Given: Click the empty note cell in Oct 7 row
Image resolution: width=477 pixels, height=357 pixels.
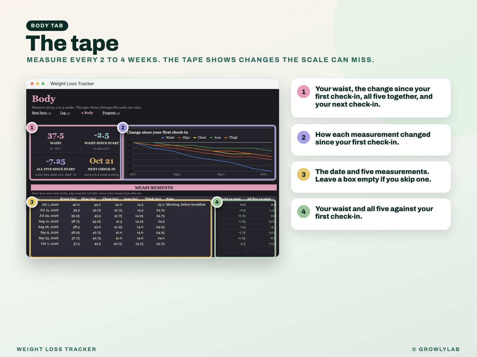Looking at the screenshot, I should pos(188,244).
